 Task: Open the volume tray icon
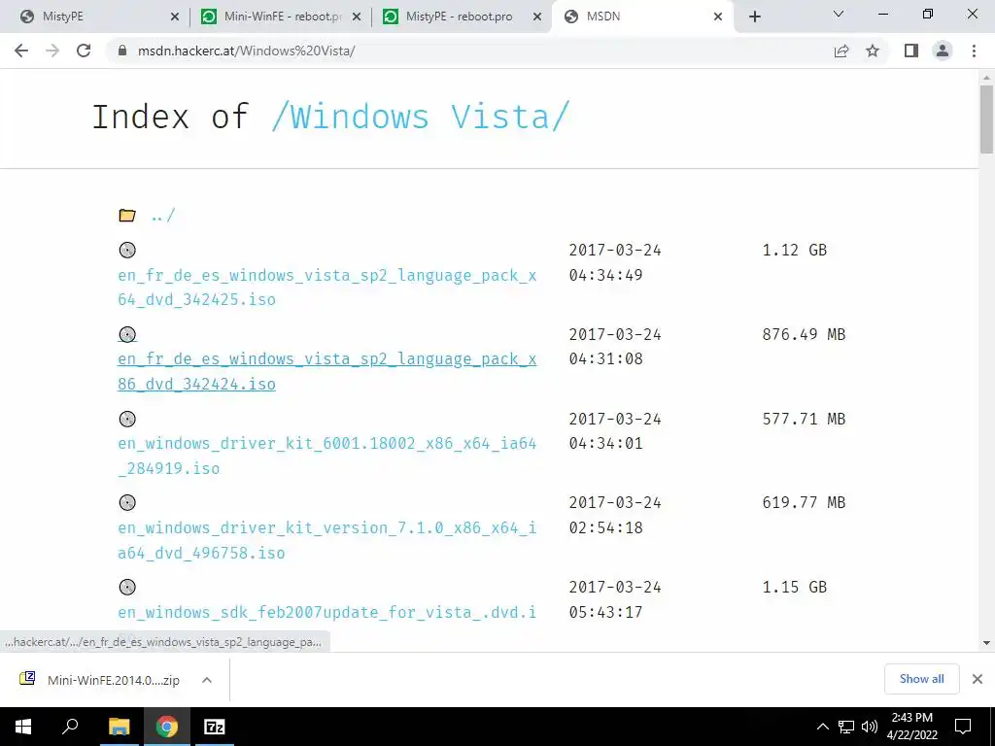point(870,727)
